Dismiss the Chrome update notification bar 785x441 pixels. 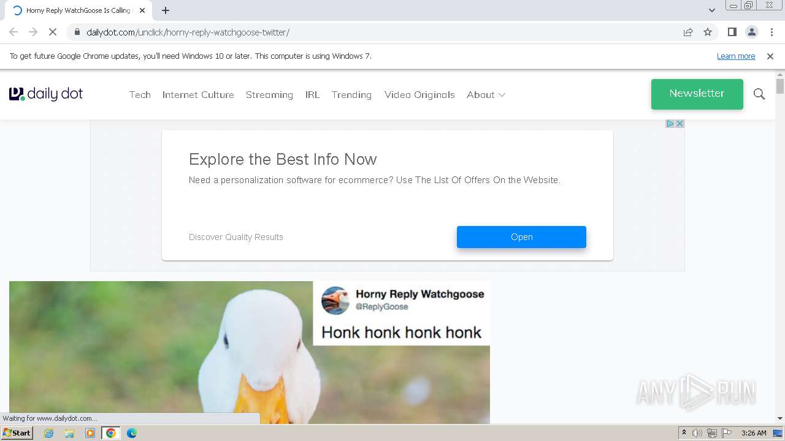coord(770,56)
